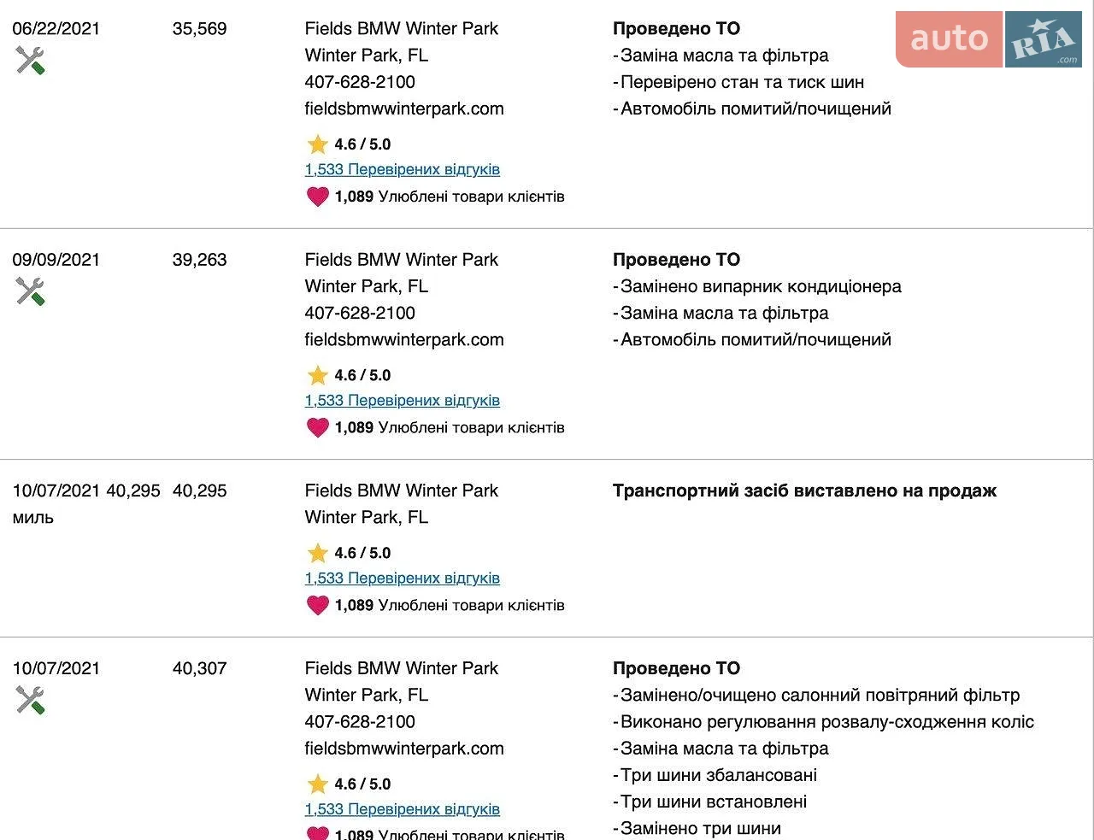Open the reviews link in vehicle-for-sale record
The width and height of the screenshot is (1094, 840).
point(403,578)
